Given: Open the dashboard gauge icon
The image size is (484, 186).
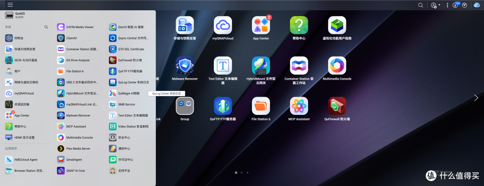Looking at the screenshot, I should (x=465, y=5).
